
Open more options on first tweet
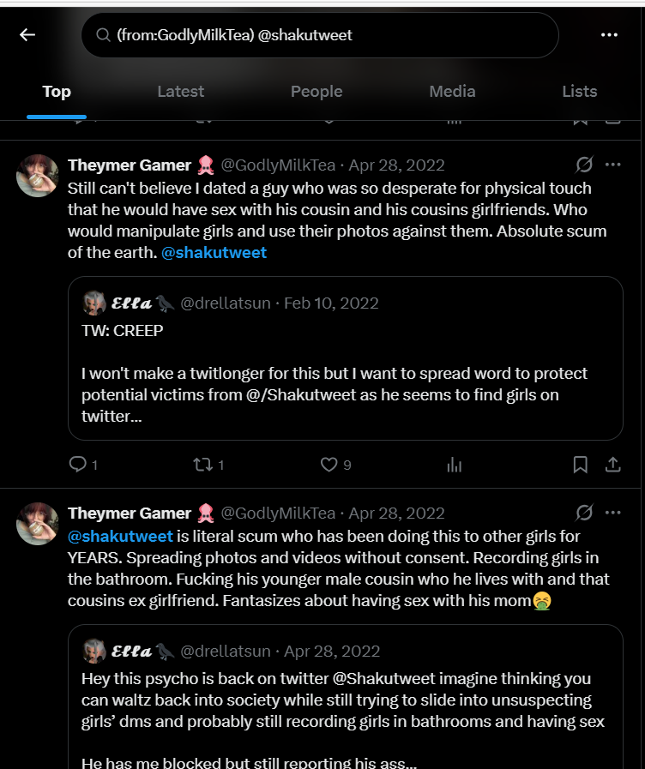click(612, 165)
